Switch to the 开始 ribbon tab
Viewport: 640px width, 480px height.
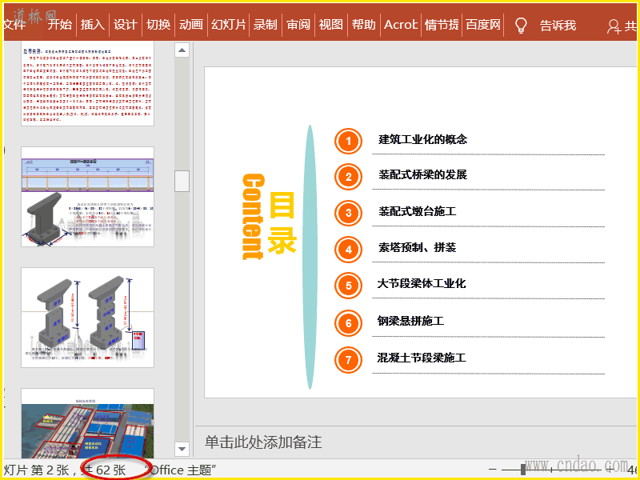[59, 25]
